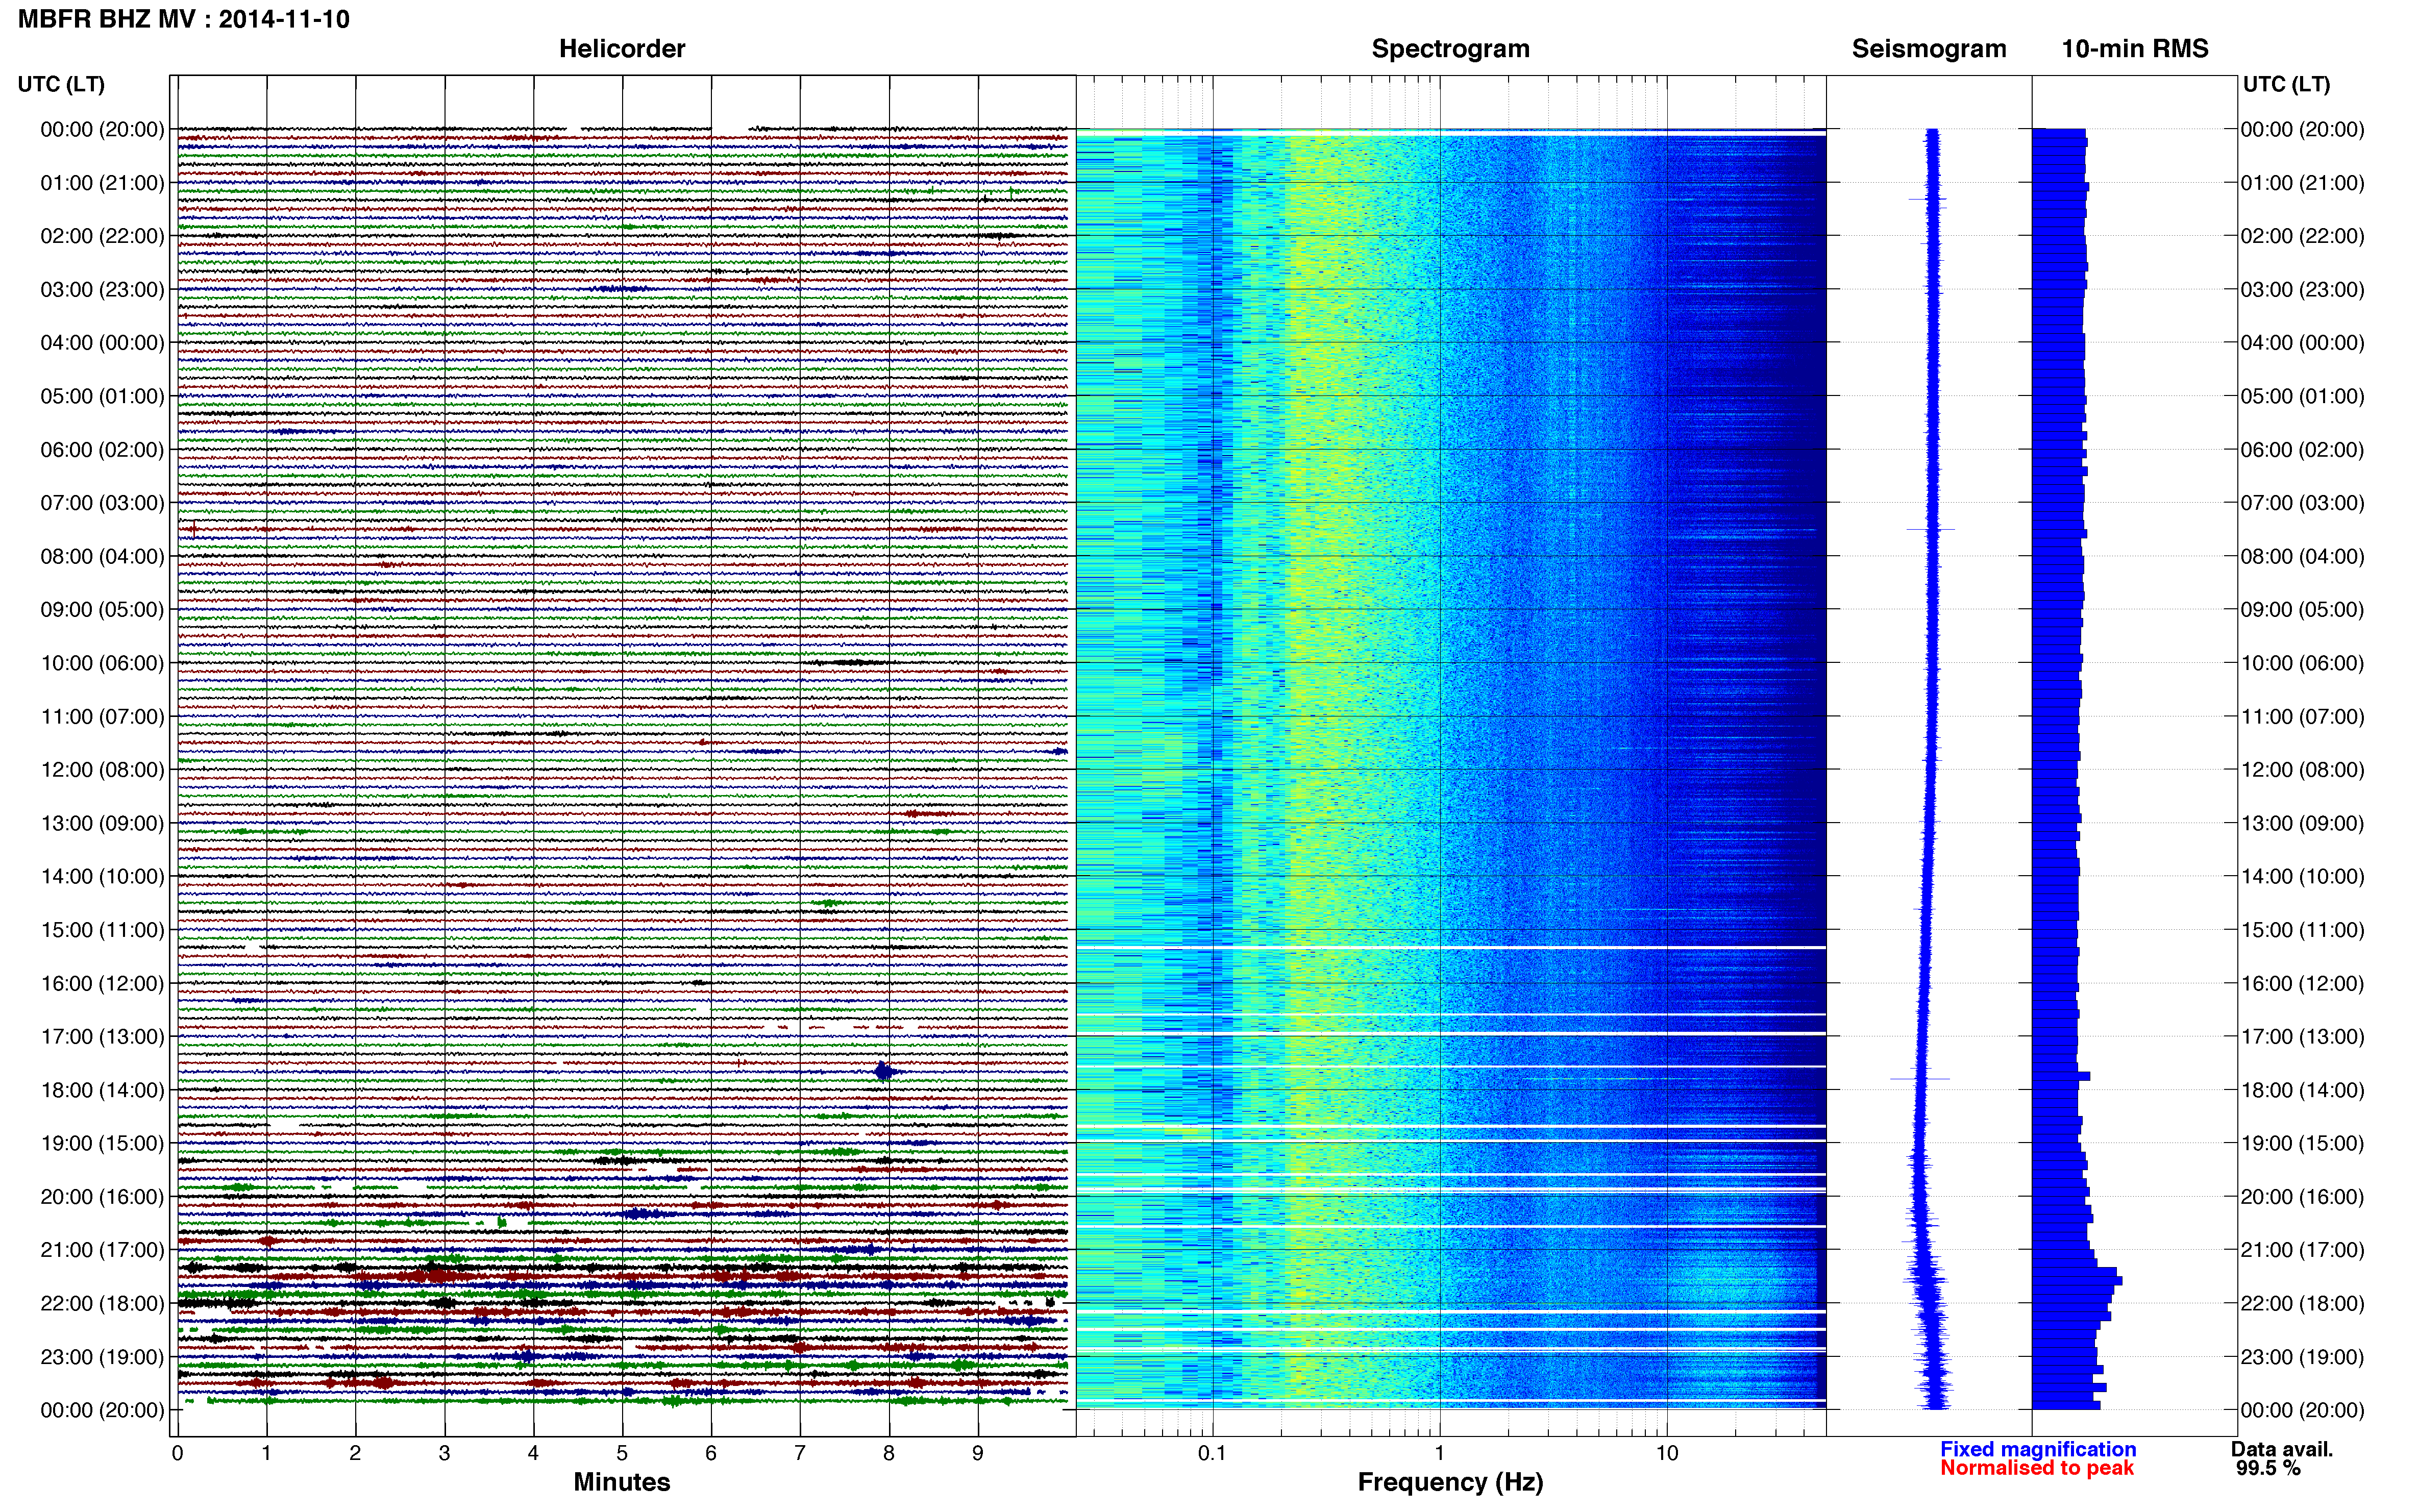
Task: Click the "10-min RMS" panel heading
Action: tap(2135, 49)
